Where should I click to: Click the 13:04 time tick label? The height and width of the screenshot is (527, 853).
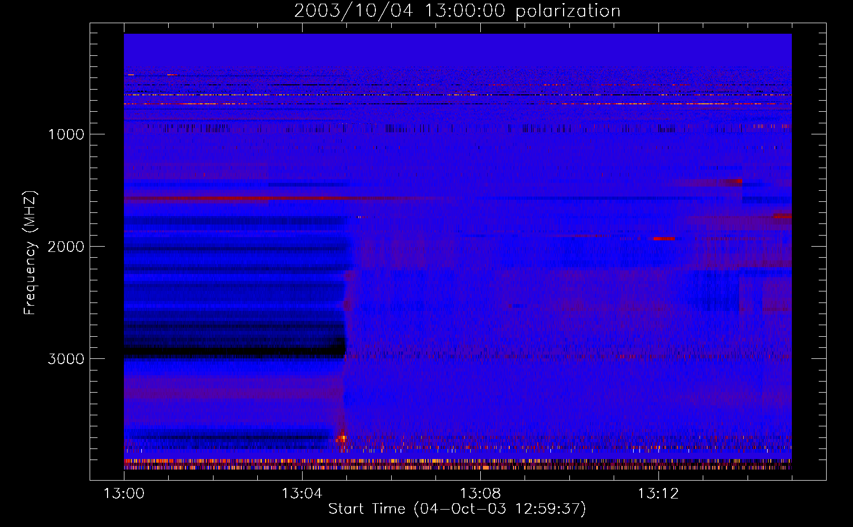click(302, 494)
